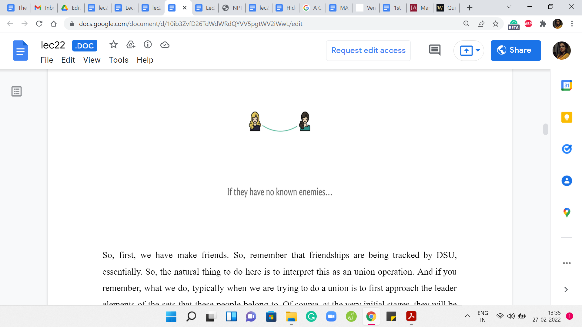
Task: Open Google Maps side panel
Action: tap(566, 213)
